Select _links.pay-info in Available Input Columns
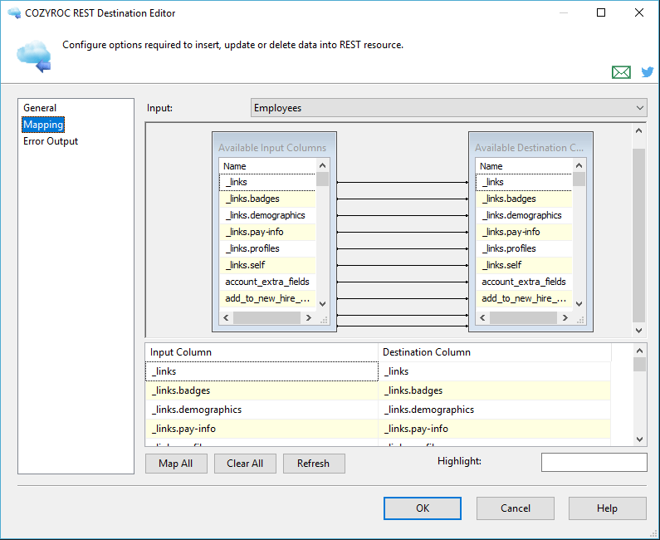660x540 pixels. coord(267,232)
